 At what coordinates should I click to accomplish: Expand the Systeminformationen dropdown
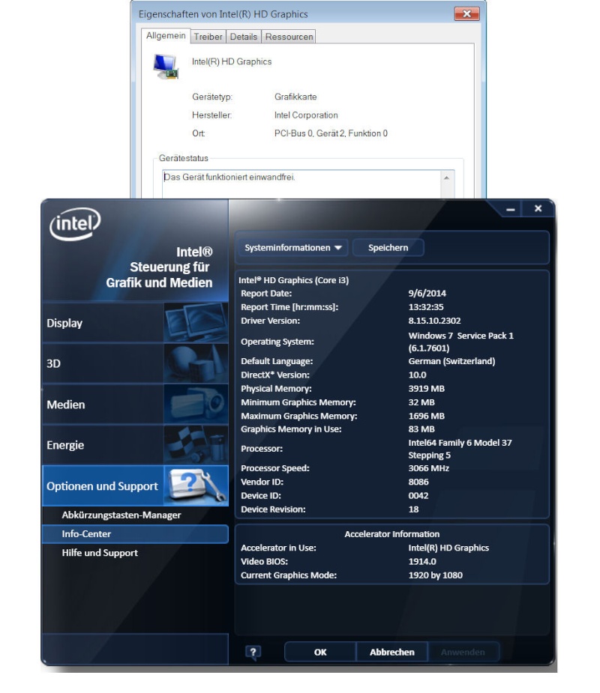click(x=293, y=247)
